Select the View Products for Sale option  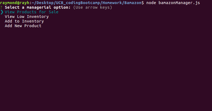pos(31,12)
